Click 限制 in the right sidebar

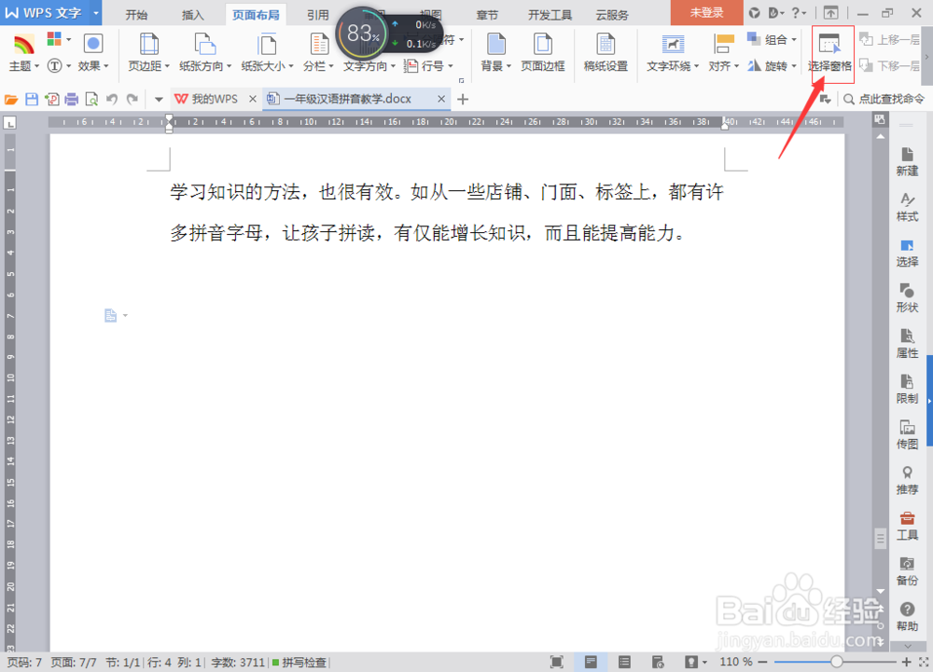click(x=907, y=389)
